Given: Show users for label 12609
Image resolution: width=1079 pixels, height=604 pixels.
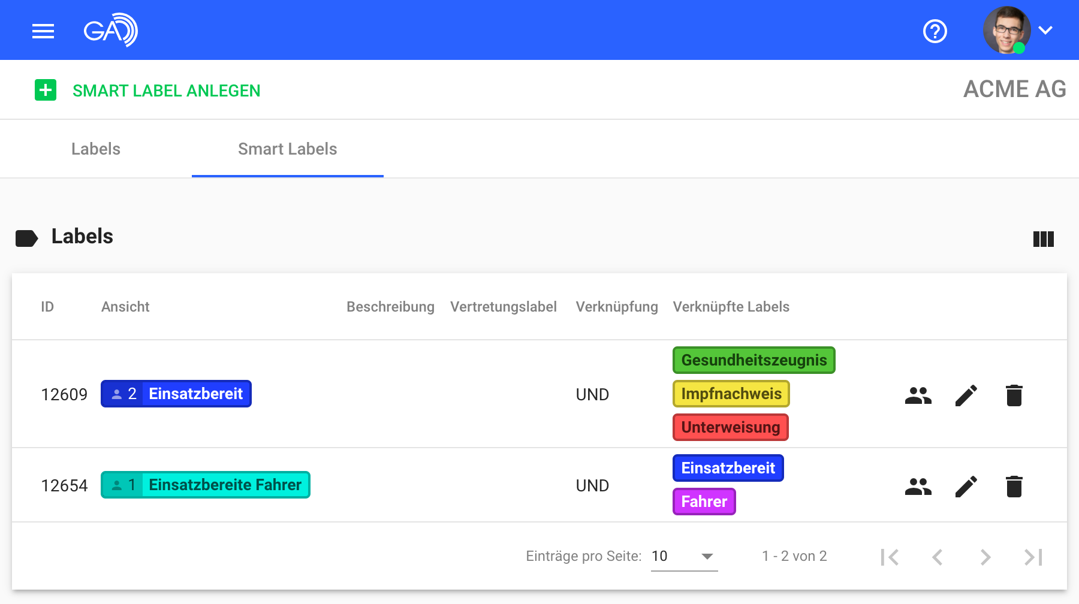Looking at the screenshot, I should coord(918,395).
